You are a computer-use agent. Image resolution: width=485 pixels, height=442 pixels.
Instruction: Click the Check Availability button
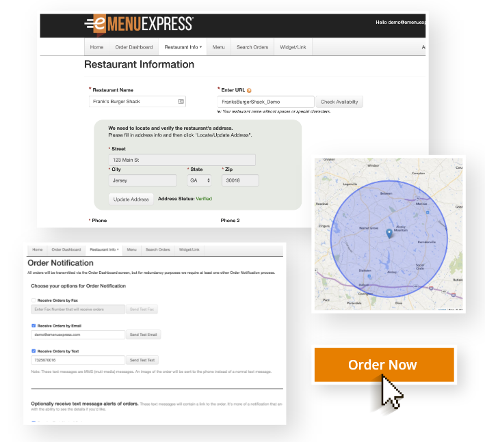point(339,102)
